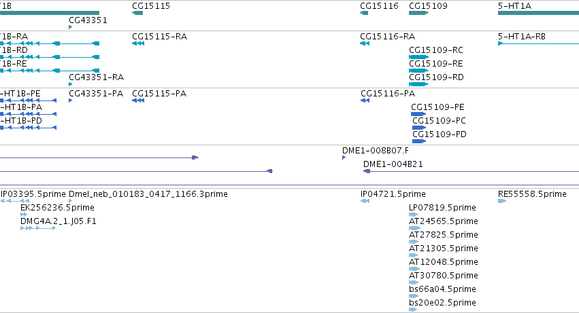Click the 5-HT1A gene bar
This screenshot has height=313, width=579.
538,13
